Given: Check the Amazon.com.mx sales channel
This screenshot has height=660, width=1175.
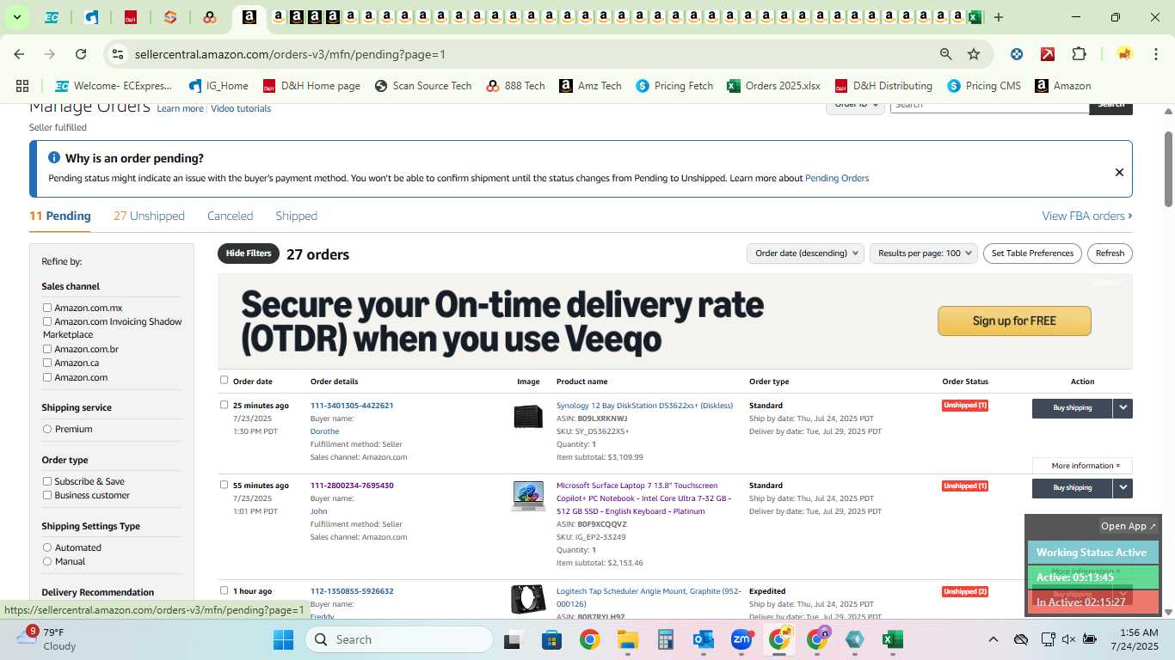Looking at the screenshot, I should (x=47, y=308).
